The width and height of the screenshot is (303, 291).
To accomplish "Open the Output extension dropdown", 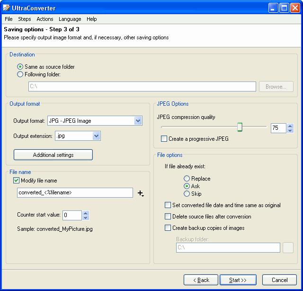I will click(96, 136).
